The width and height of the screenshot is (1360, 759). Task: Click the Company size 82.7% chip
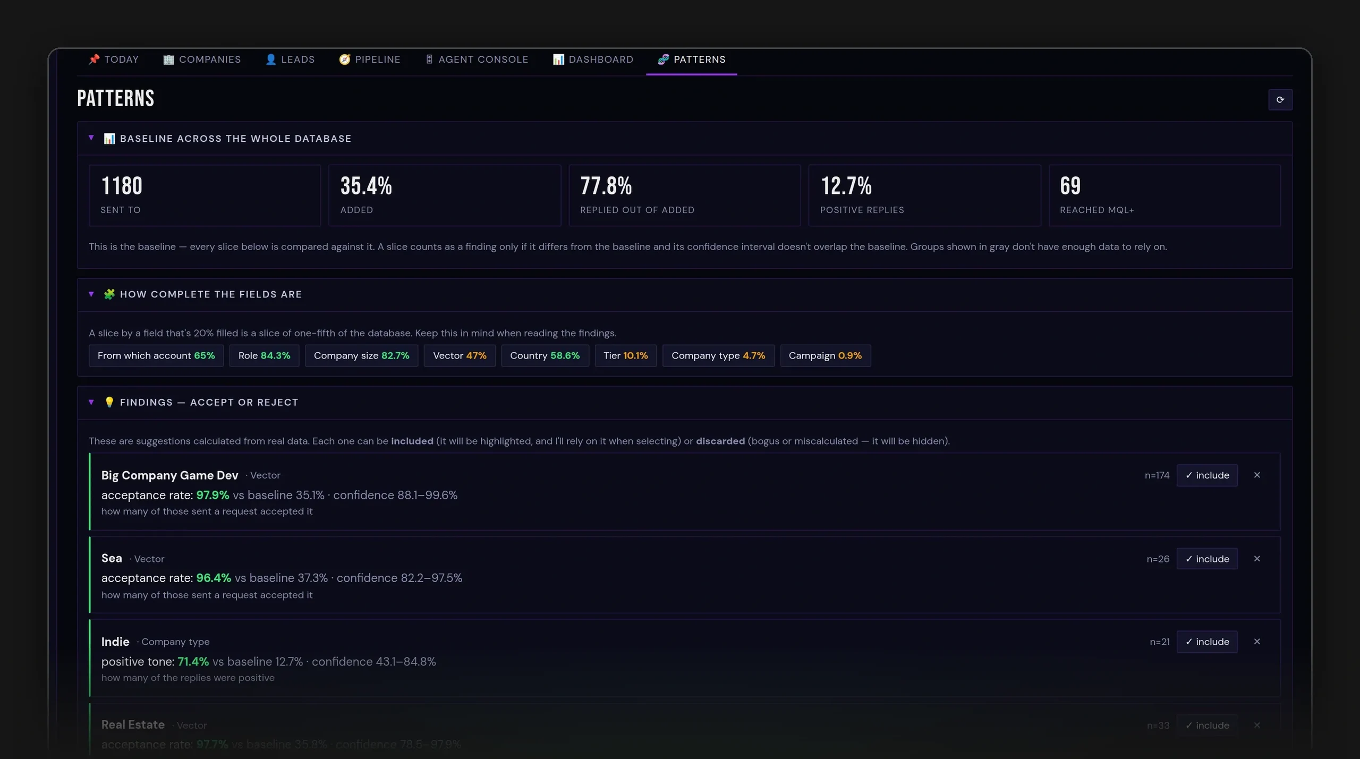(361, 355)
